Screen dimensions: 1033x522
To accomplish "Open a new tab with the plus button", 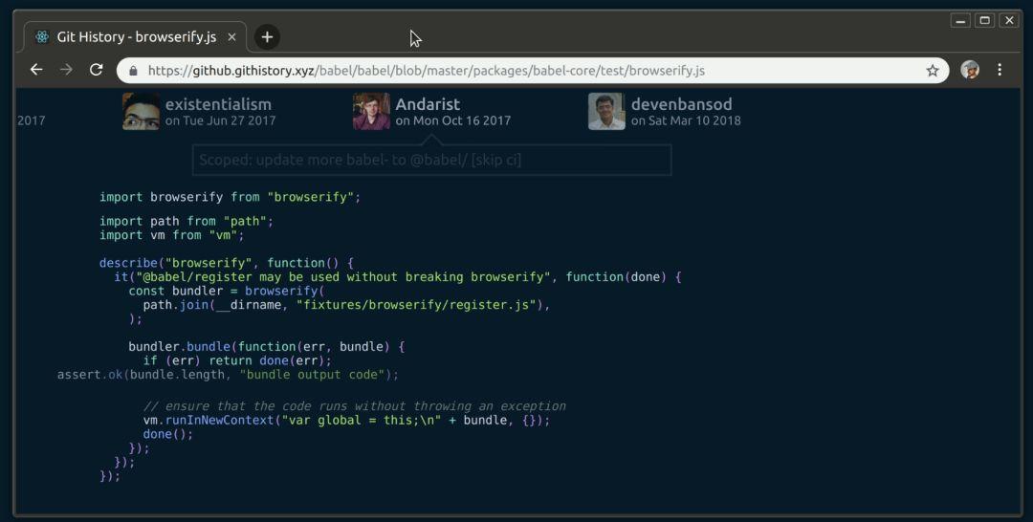I will (x=267, y=37).
